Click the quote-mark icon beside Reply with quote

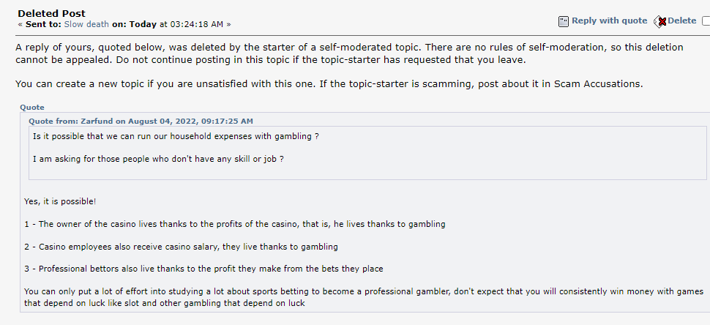coord(564,21)
